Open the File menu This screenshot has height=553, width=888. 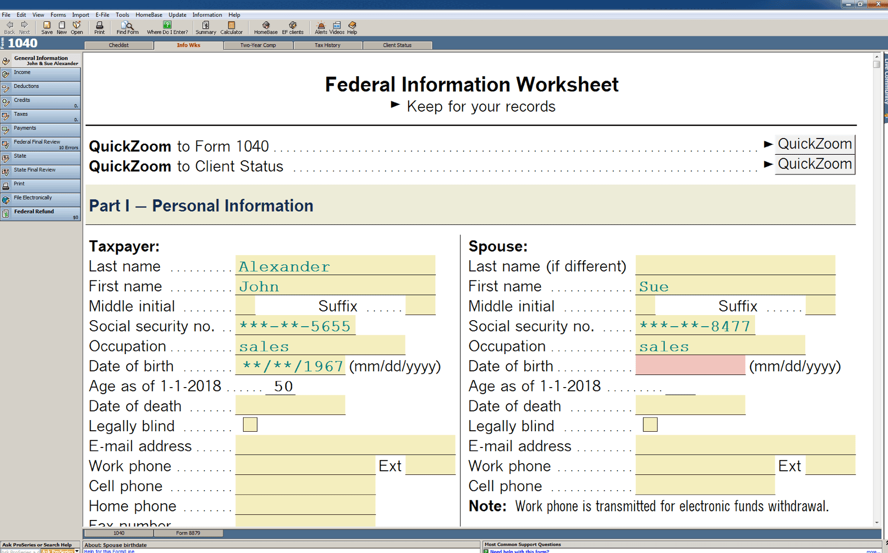coord(6,15)
